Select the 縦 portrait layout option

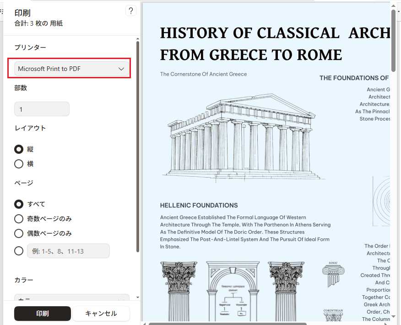(19, 149)
